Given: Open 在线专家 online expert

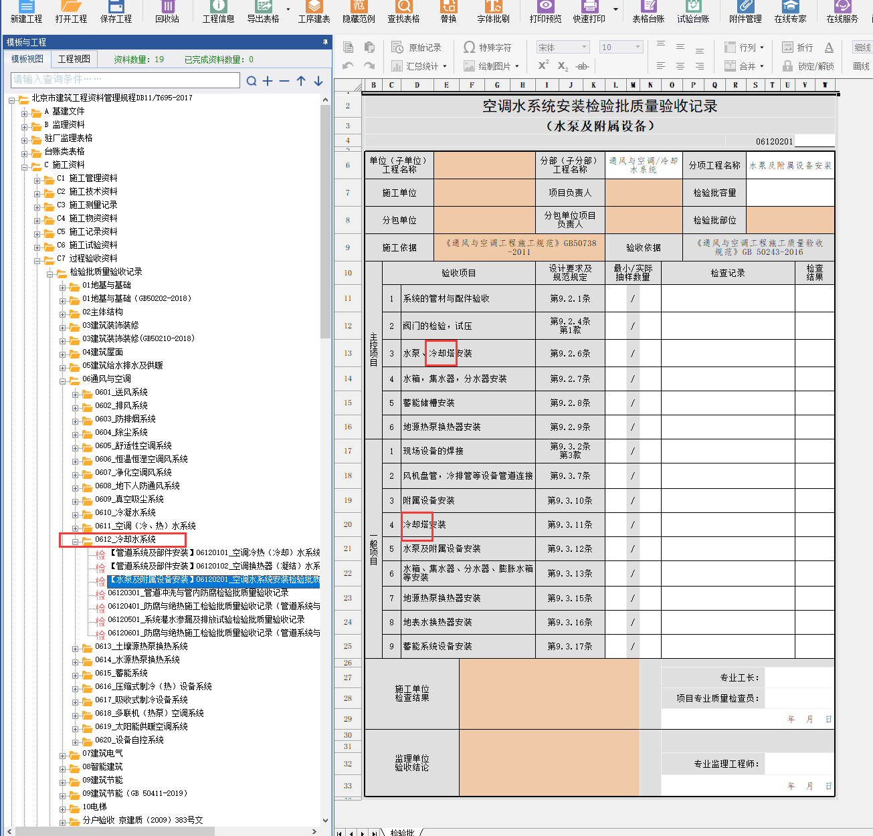Looking at the screenshot, I should click(x=790, y=12).
